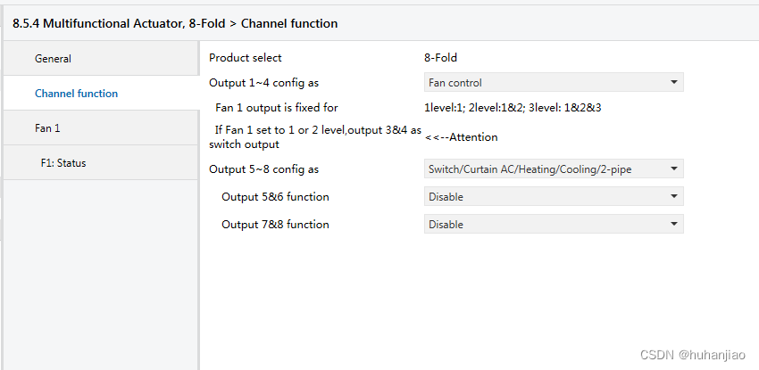Click the Output 7&8 function dropdown arrow
759x370 pixels.
click(x=672, y=225)
